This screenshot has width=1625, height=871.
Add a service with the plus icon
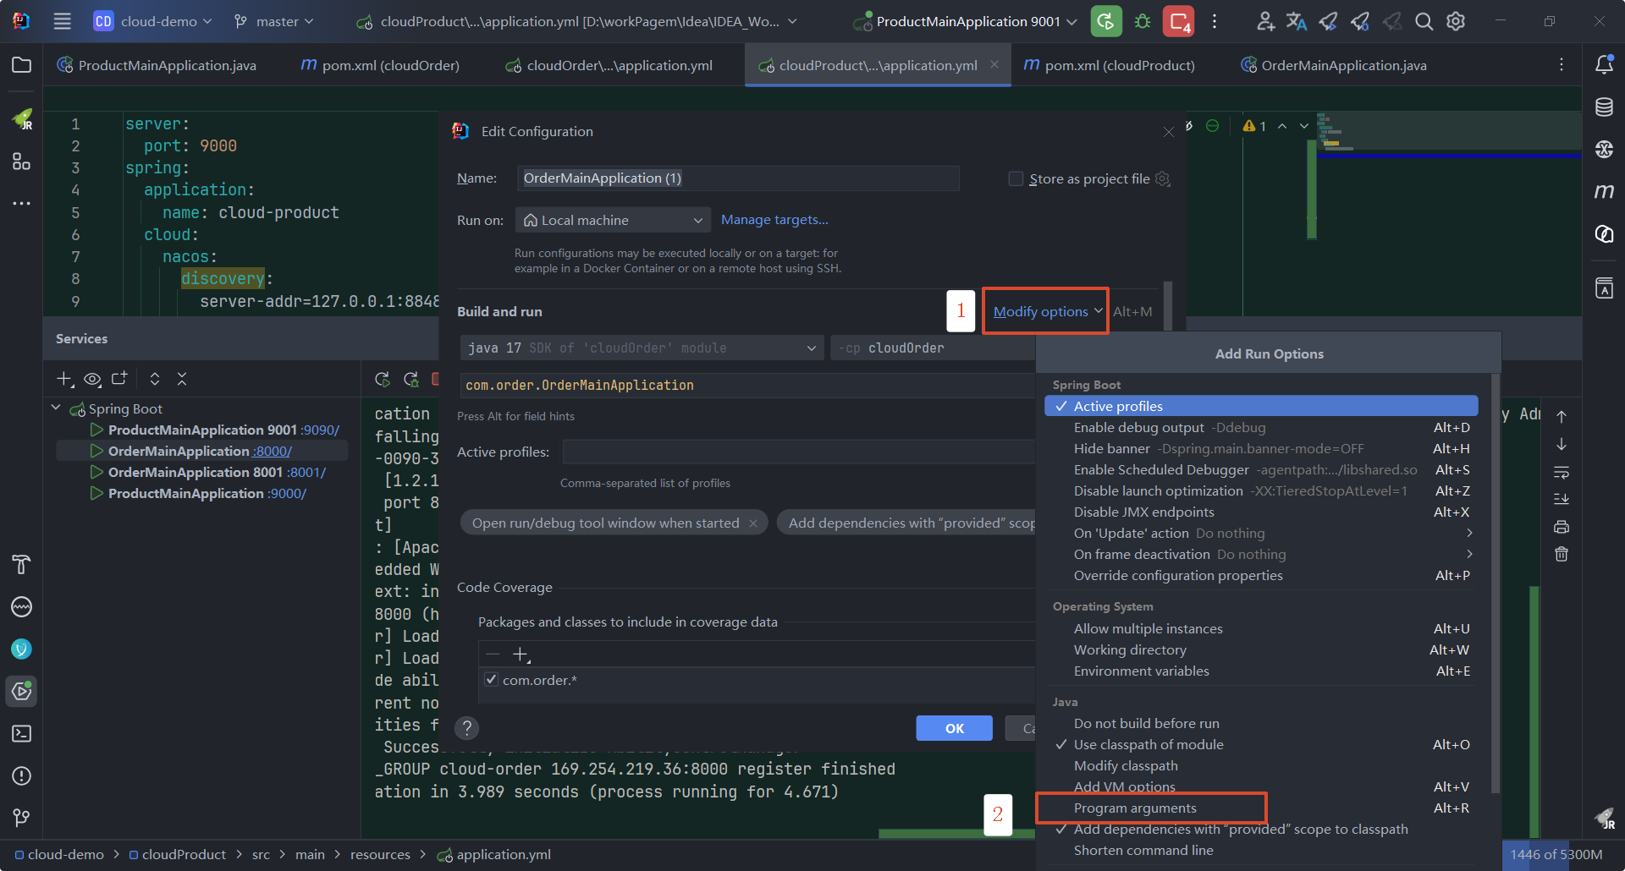[64, 379]
